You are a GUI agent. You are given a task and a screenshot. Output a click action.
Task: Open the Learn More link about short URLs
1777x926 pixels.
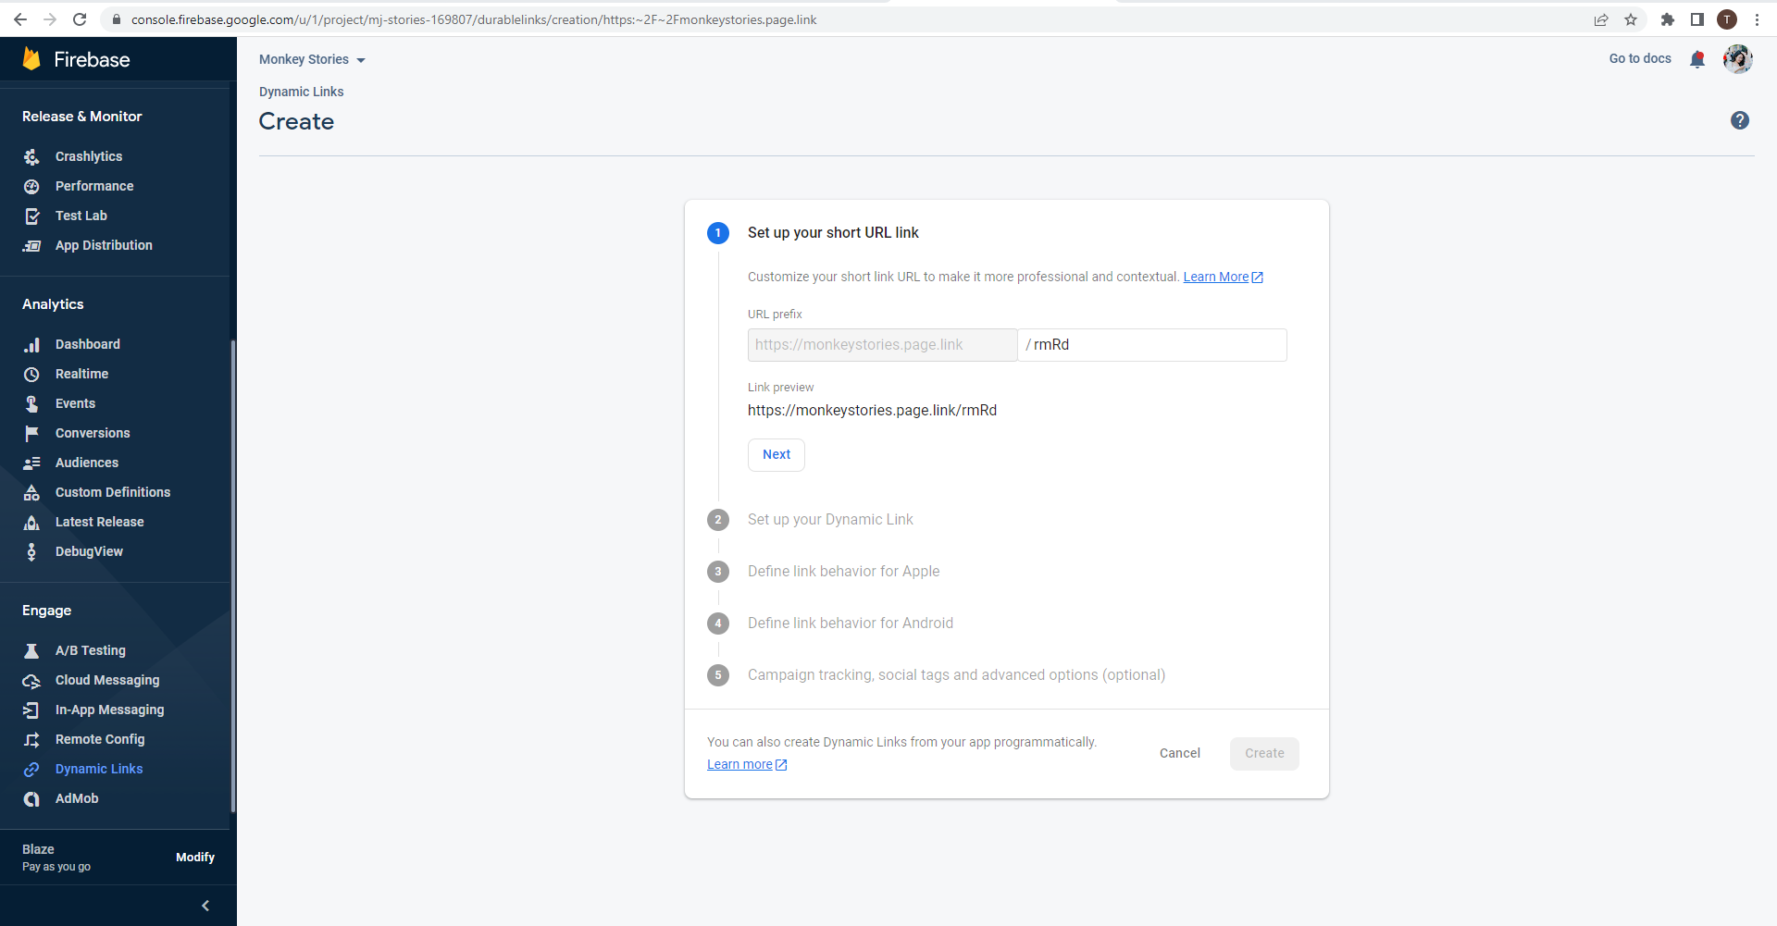click(x=1223, y=277)
